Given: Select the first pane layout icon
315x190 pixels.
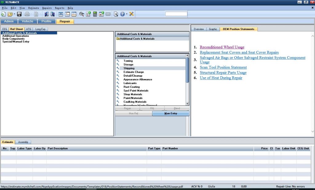Looking at the screenshot, I should (61, 14).
